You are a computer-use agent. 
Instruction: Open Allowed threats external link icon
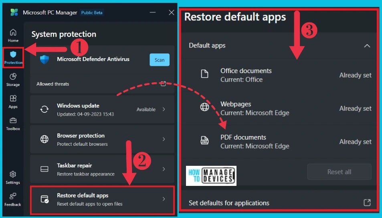163,84
